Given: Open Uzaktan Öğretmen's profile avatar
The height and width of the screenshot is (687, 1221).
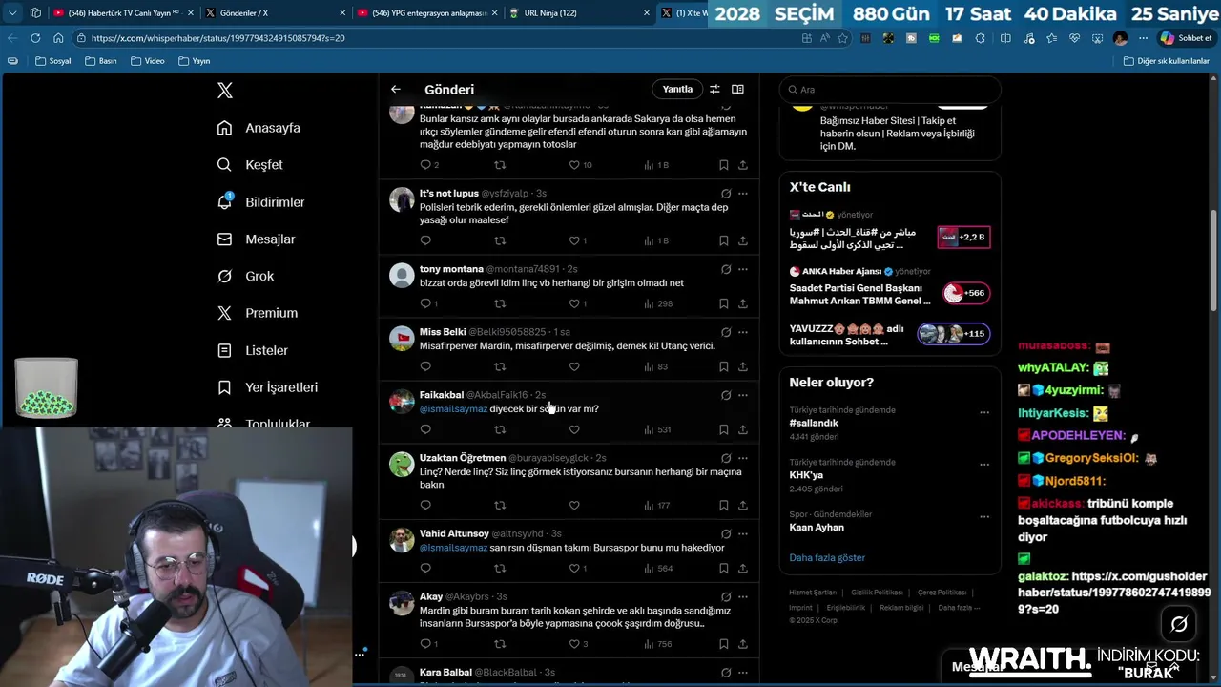Looking at the screenshot, I should point(402,465).
